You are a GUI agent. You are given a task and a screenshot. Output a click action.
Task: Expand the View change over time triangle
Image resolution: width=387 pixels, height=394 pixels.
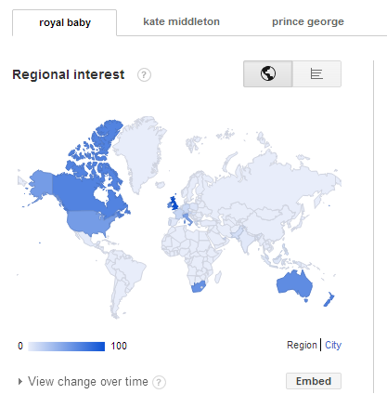[20, 381]
